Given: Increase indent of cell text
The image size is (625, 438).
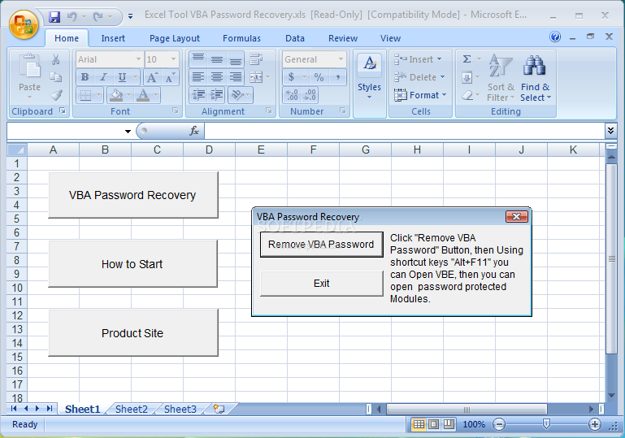Looking at the screenshot, I should click(216, 95).
